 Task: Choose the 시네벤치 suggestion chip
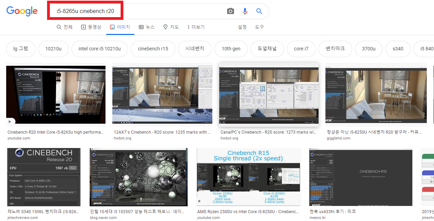tap(195, 49)
